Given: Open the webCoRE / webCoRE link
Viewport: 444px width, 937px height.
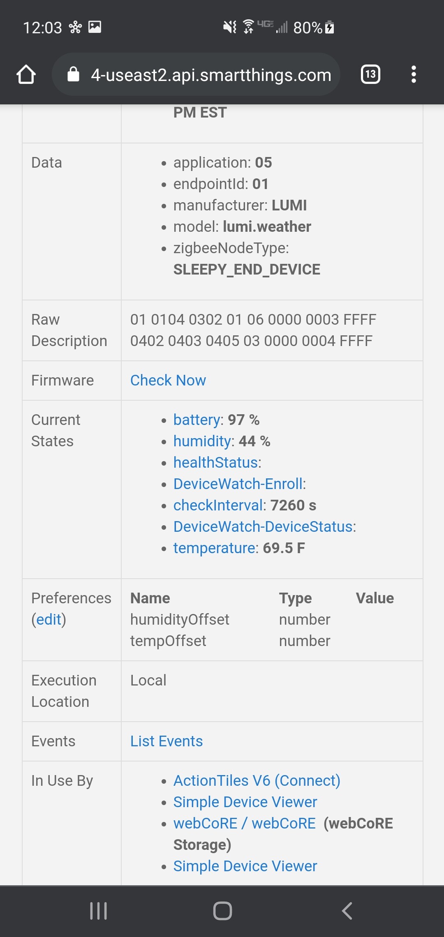Looking at the screenshot, I should tap(245, 824).
